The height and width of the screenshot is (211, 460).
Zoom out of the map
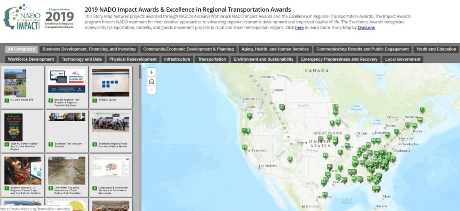tap(151, 90)
